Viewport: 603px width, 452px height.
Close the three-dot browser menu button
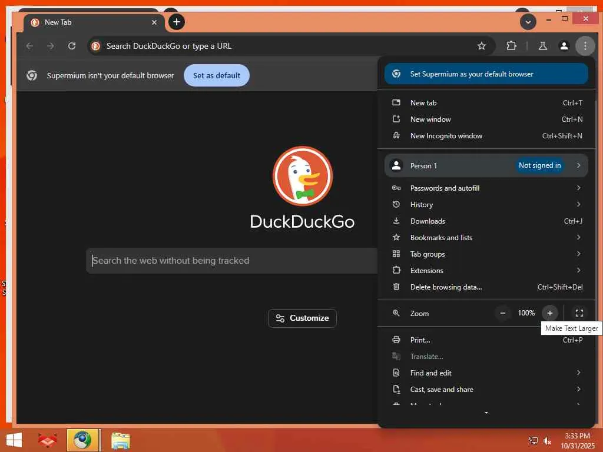(585, 46)
